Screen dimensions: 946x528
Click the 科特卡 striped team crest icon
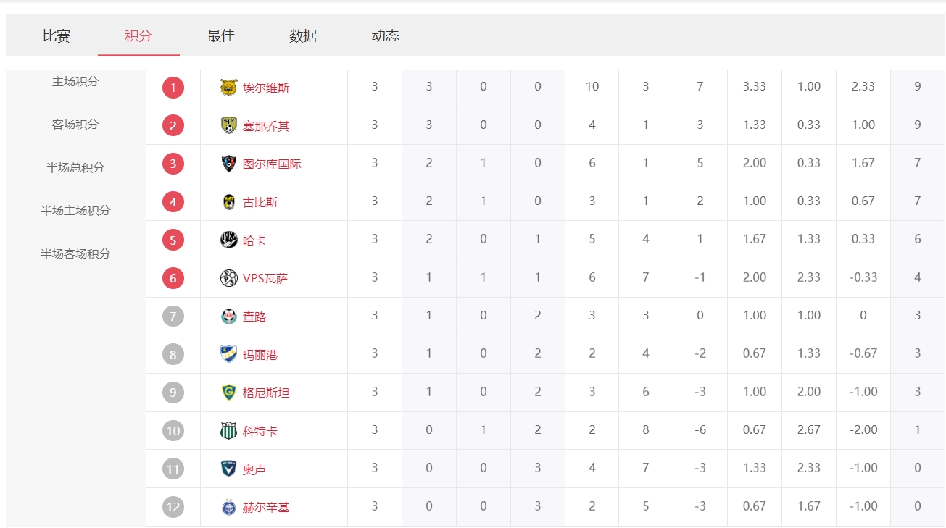coord(229,431)
